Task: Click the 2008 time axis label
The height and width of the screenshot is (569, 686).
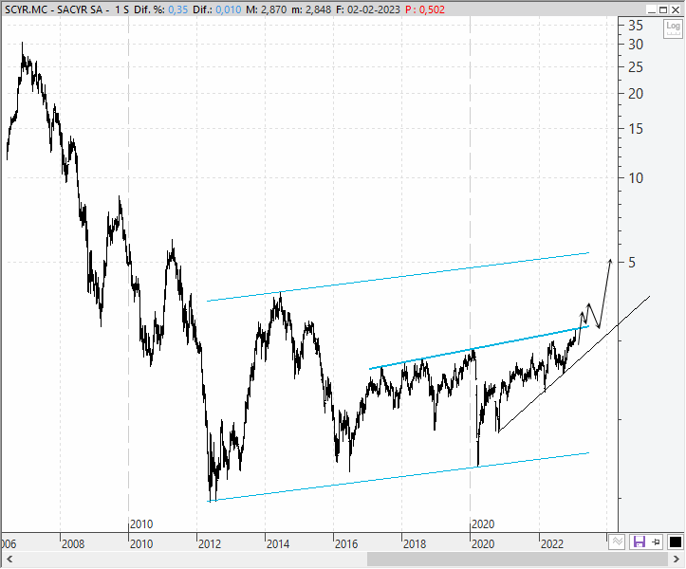Action: pyautogui.click(x=73, y=544)
